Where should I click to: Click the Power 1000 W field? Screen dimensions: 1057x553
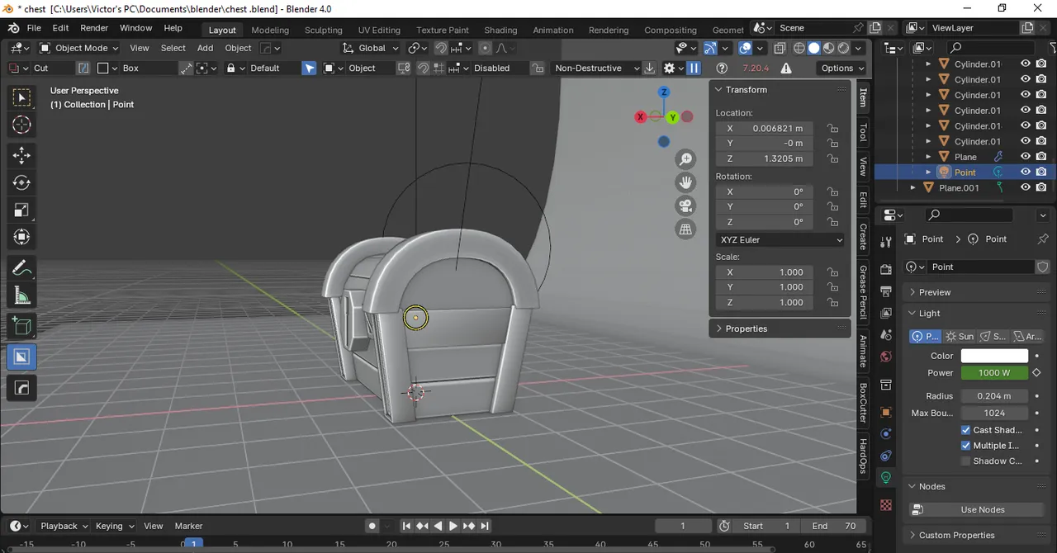[994, 373]
